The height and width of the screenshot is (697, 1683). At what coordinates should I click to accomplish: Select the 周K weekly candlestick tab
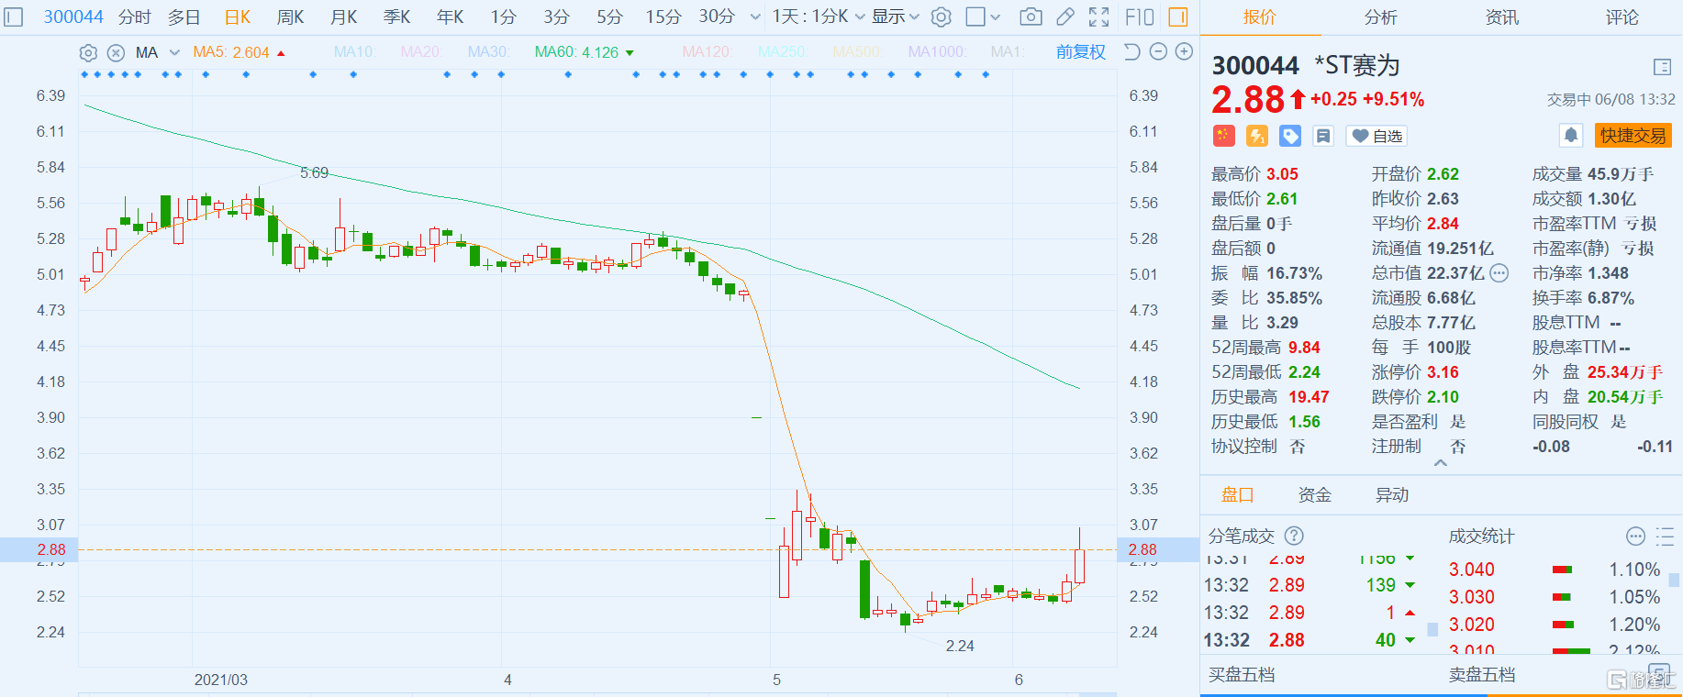coord(291,17)
